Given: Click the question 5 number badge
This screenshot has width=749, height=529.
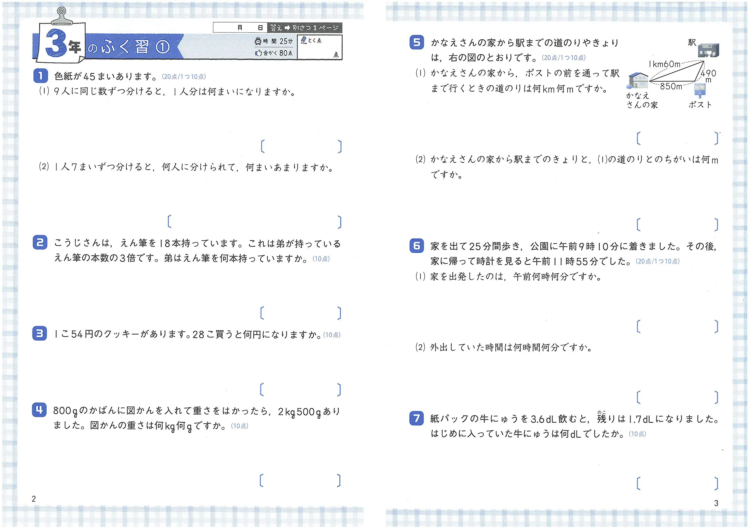Looking at the screenshot, I should (417, 42).
